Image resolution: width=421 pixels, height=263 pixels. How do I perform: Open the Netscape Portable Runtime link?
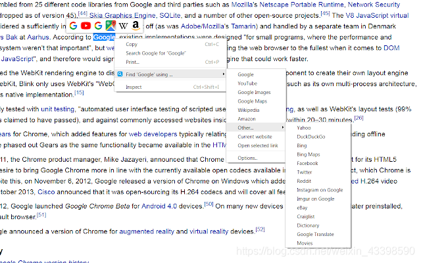pyautogui.click(x=301, y=5)
